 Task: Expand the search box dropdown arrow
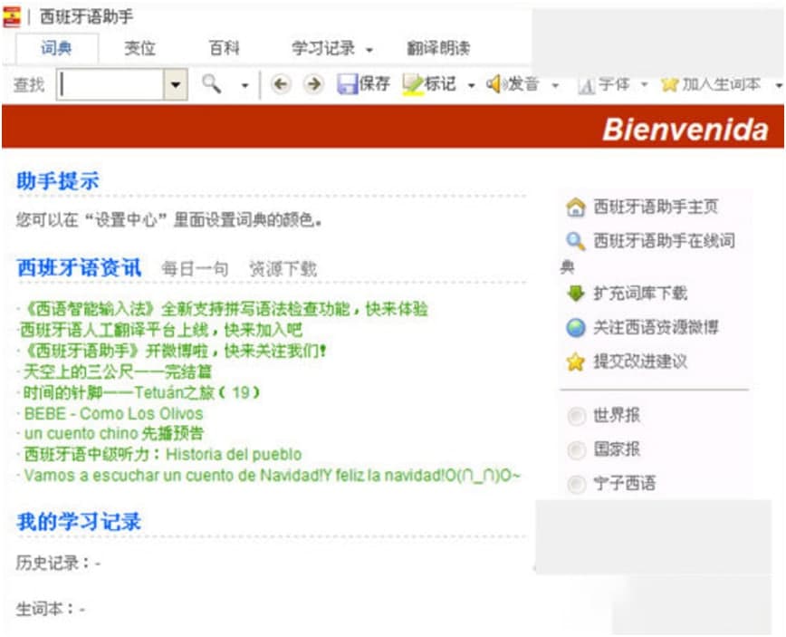click(175, 85)
